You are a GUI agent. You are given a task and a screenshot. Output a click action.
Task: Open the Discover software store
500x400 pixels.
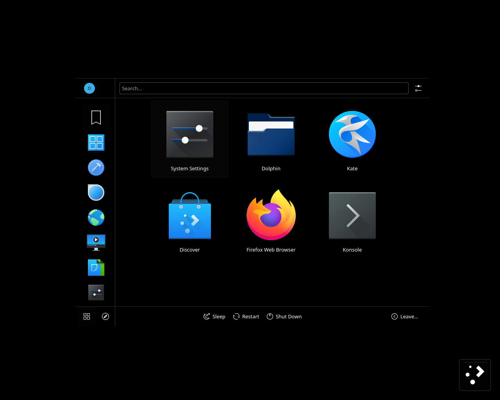click(x=190, y=220)
